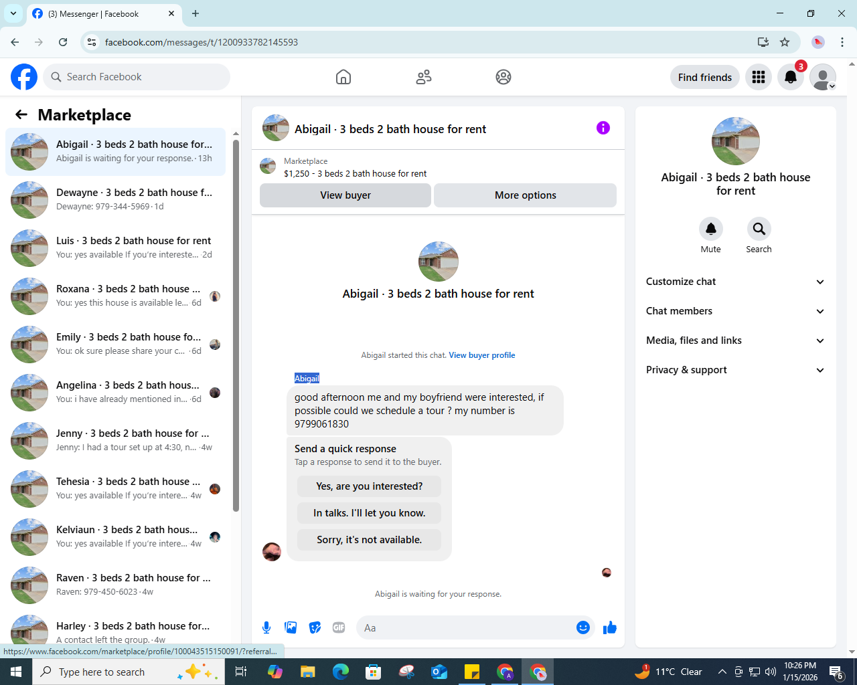Open Raven's conversation in the list
The width and height of the screenshot is (857, 685).
coord(115,585)
